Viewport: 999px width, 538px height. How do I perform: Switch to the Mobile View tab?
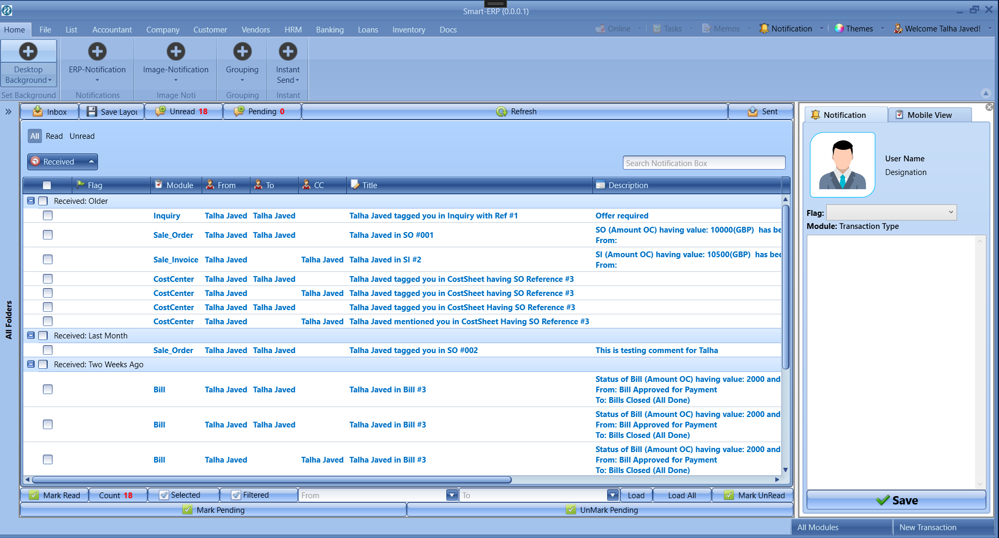929,115
